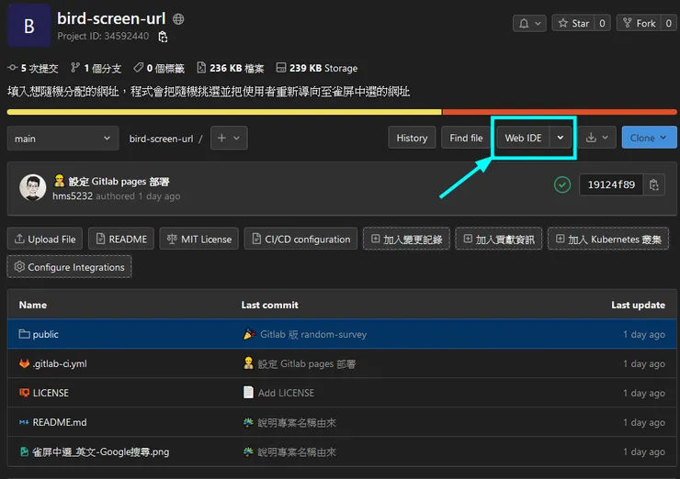680x479 pixels.
Task: Click the project title bird-screen-url
Action: pos(111,18)
